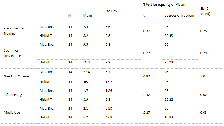Viewport: 224px width, 126px height.
Task: Click the 'Std Dev.' column header
Action: pos(111,11)
